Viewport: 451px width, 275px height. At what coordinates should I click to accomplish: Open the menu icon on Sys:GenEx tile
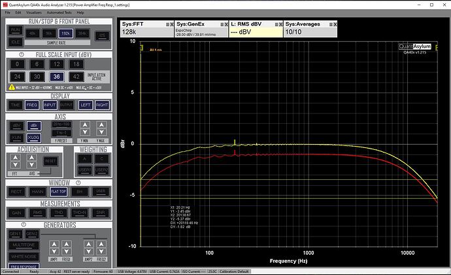point(222,24)
